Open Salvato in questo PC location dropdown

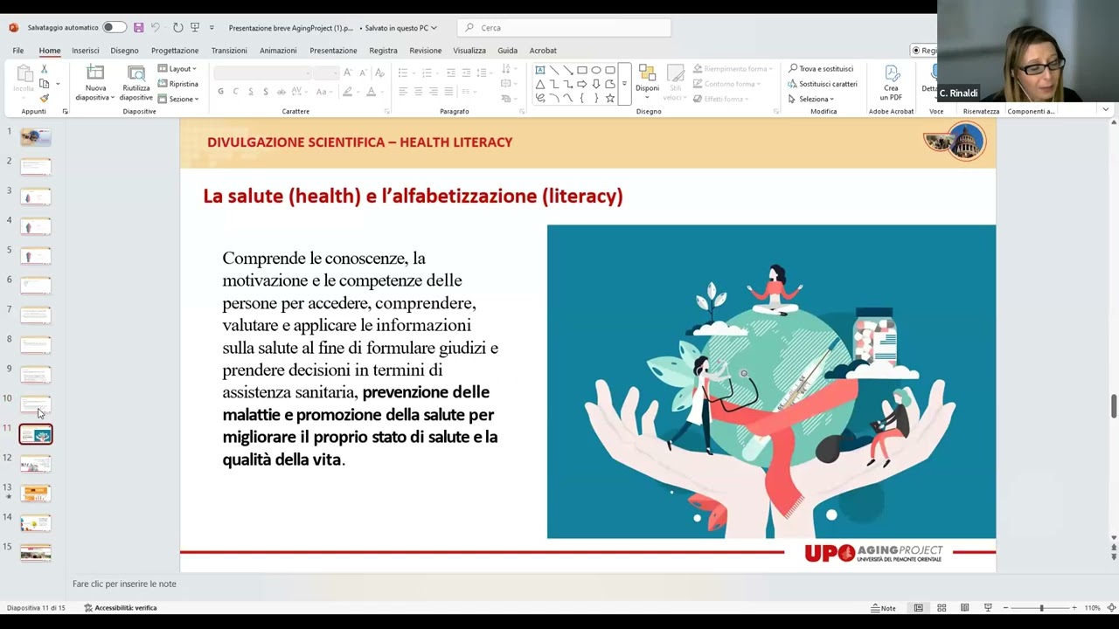tap(401, 28)
